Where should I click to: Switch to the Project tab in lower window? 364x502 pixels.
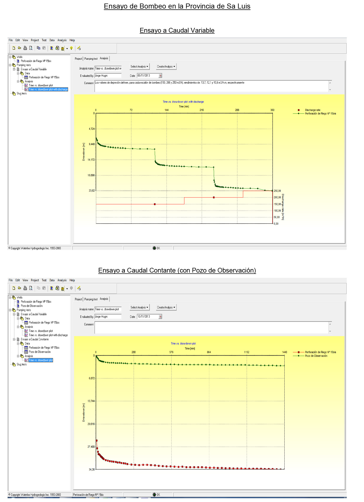click(x=78, y=299)
